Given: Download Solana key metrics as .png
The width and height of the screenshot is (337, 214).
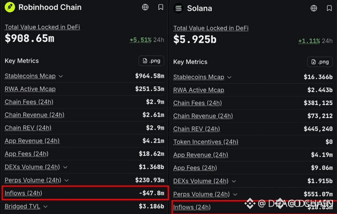Looking at the screenshot, I should [320, 62].
